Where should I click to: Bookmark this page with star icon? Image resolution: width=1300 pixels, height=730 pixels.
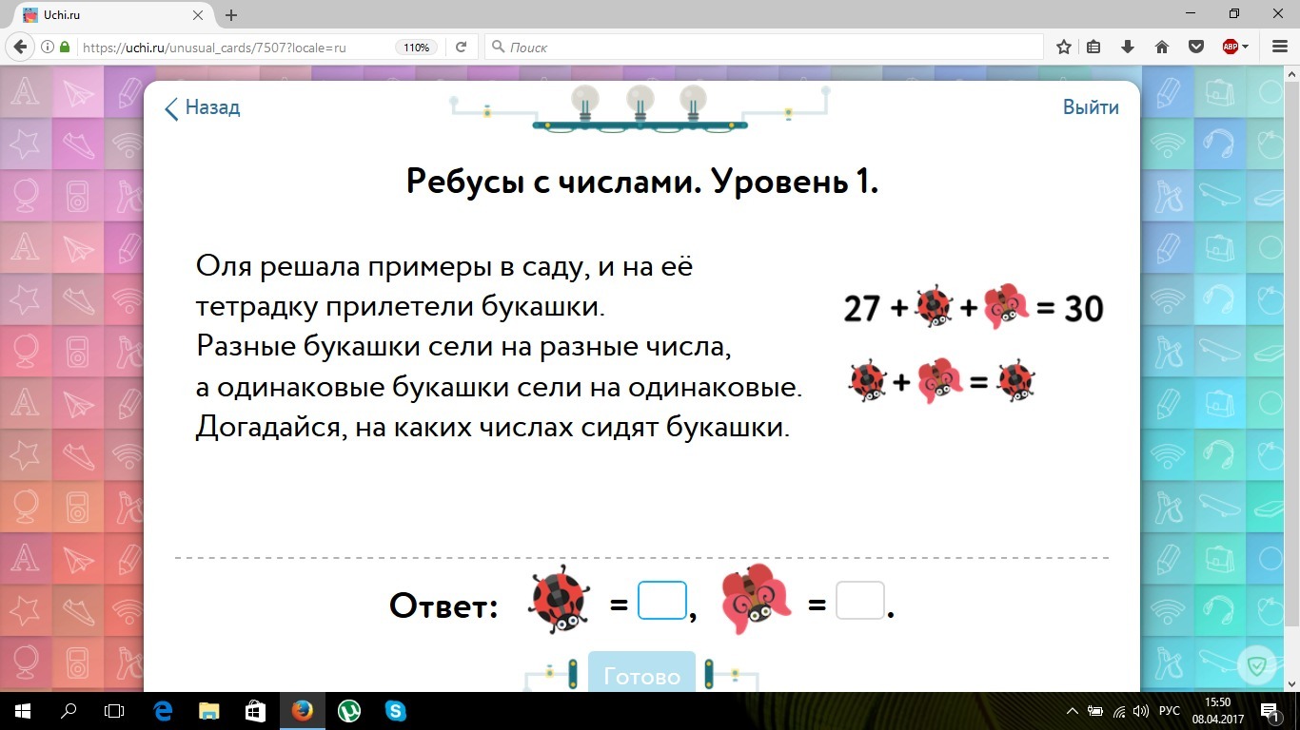[1064, 47]
